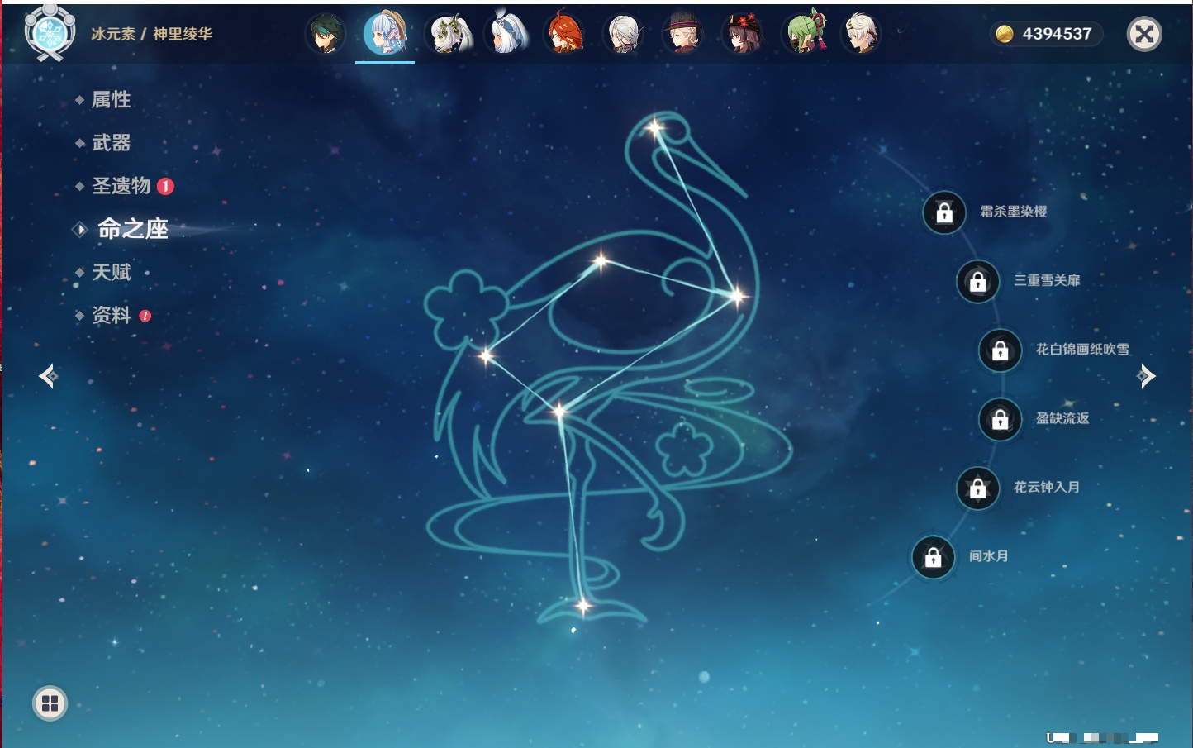The height and width of the screenshot is (748, 1193).
Task: Go to next character with right arrow
Action: tap(1146, 376)
